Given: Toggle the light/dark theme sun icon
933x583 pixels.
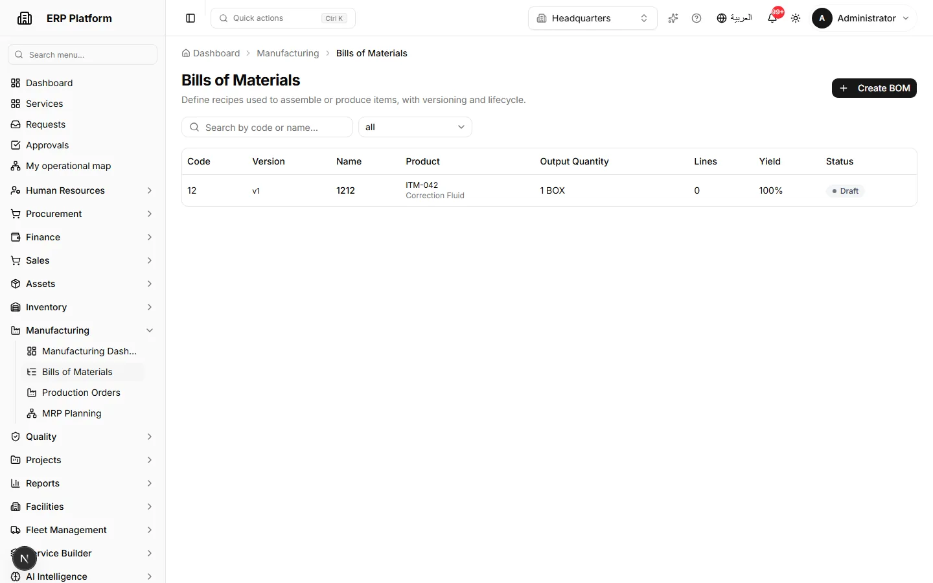Looking at the screenshot, I should tap(796, 18).
